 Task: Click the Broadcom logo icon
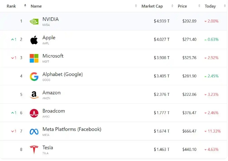pyautogui.click(x=34, y=113)
